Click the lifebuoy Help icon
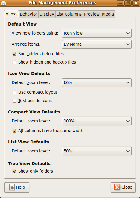 [12, 187]
